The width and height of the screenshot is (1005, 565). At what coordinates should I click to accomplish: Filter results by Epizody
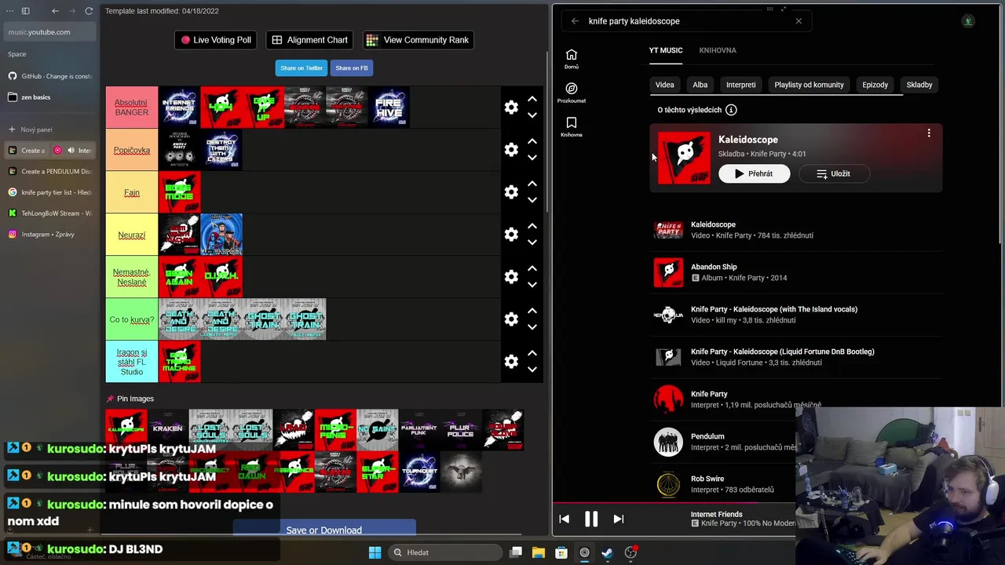point(875,85)
